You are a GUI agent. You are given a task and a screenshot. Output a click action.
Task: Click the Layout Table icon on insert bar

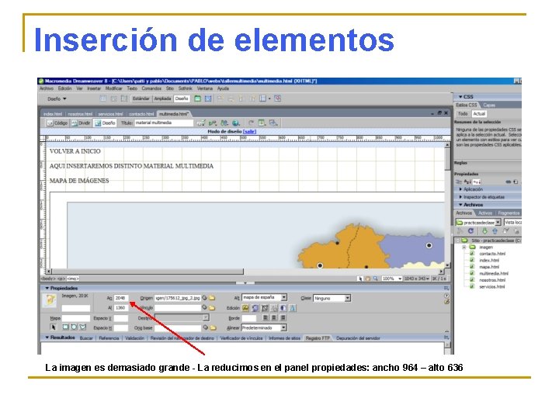197,99
